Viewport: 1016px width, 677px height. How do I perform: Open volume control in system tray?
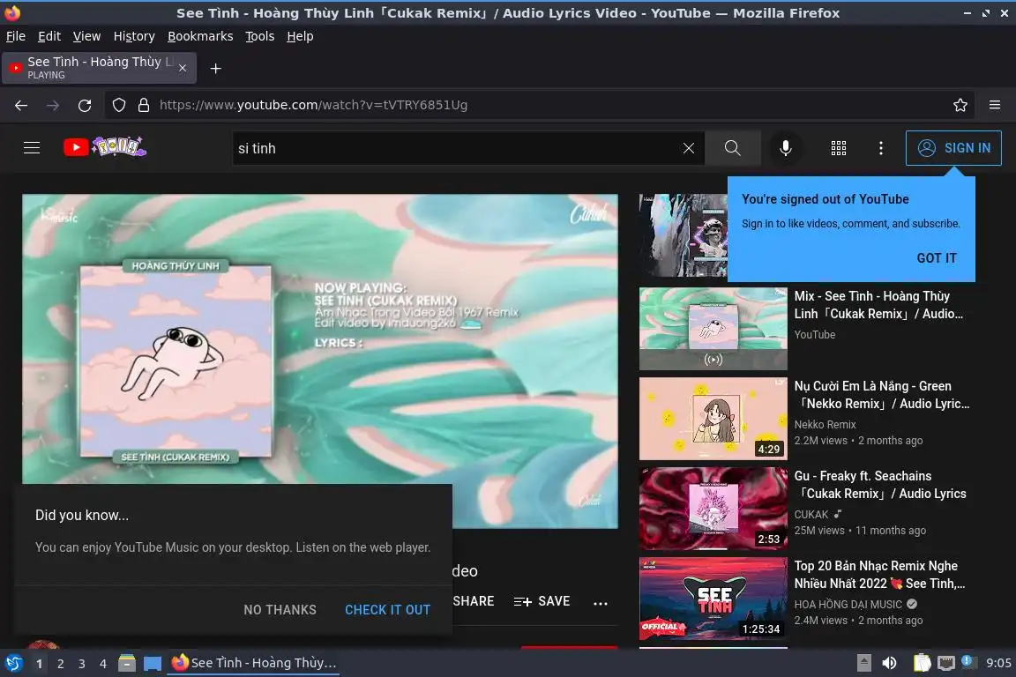[889, 663]
